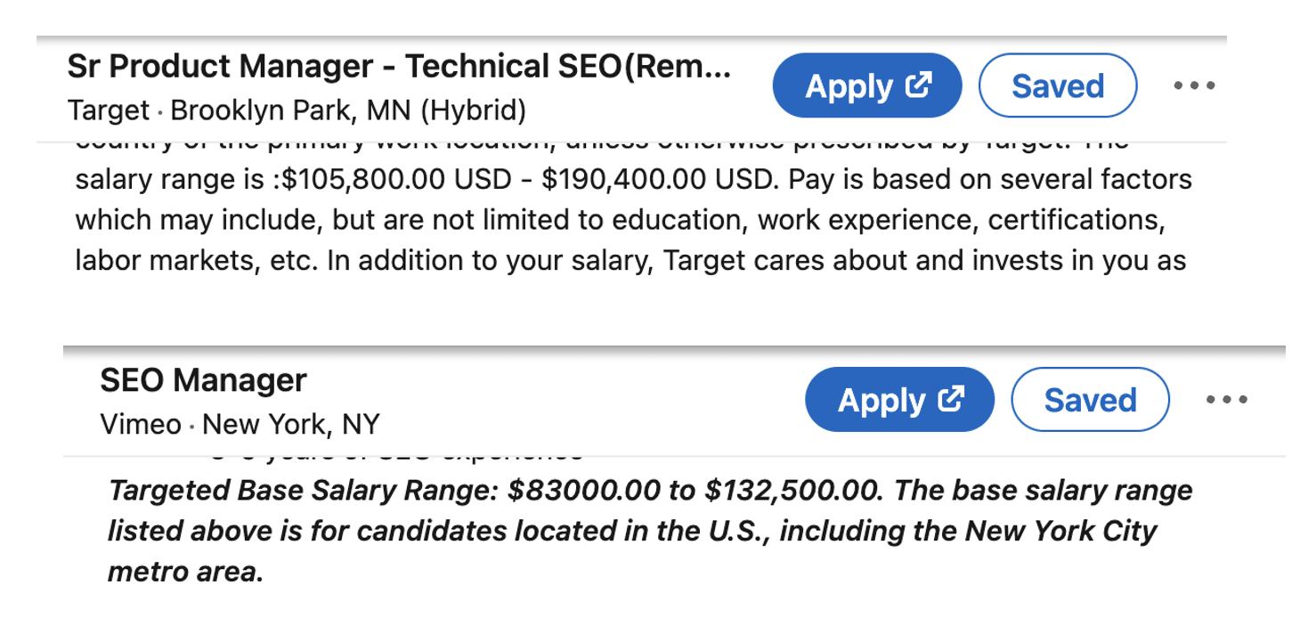Image resolution: width=1300 pixels, height=634 pixels.
Task: Click the external link icon on Vimeo's Apply button
Action: (951, 399)
